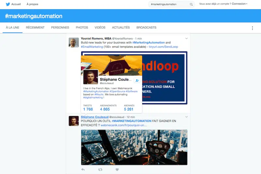
Task: Open #MARKETINGAUTOMATION hashtag in Stéphane's tweet
Action: pos(131,121)
